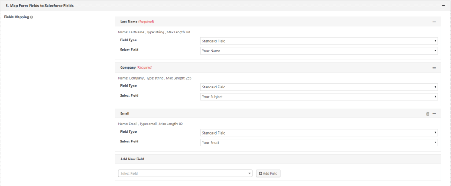The height and width of the screenshot is (186, 451).
Task: Open Email Field Type dropdown
Action: [x=319, y=133]
